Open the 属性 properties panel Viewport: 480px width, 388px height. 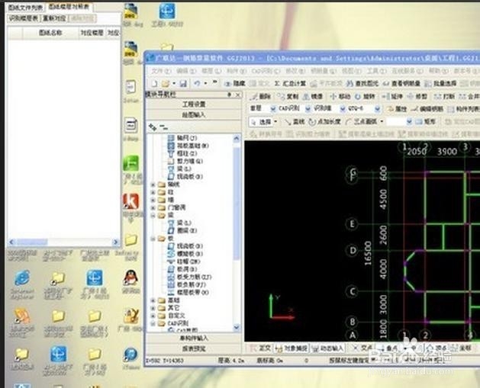(x=397, y=108)
